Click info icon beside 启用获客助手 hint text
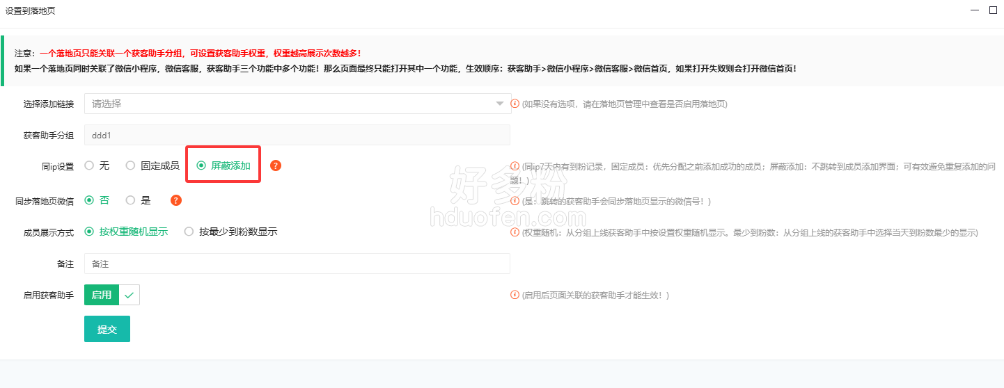The height and width of the screenshot is (388, 1004). tap(515, 295)
